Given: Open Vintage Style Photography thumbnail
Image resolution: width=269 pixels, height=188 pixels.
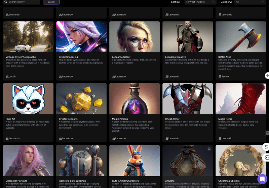Looking at the screenshot, I should click(x=28, y=37).
